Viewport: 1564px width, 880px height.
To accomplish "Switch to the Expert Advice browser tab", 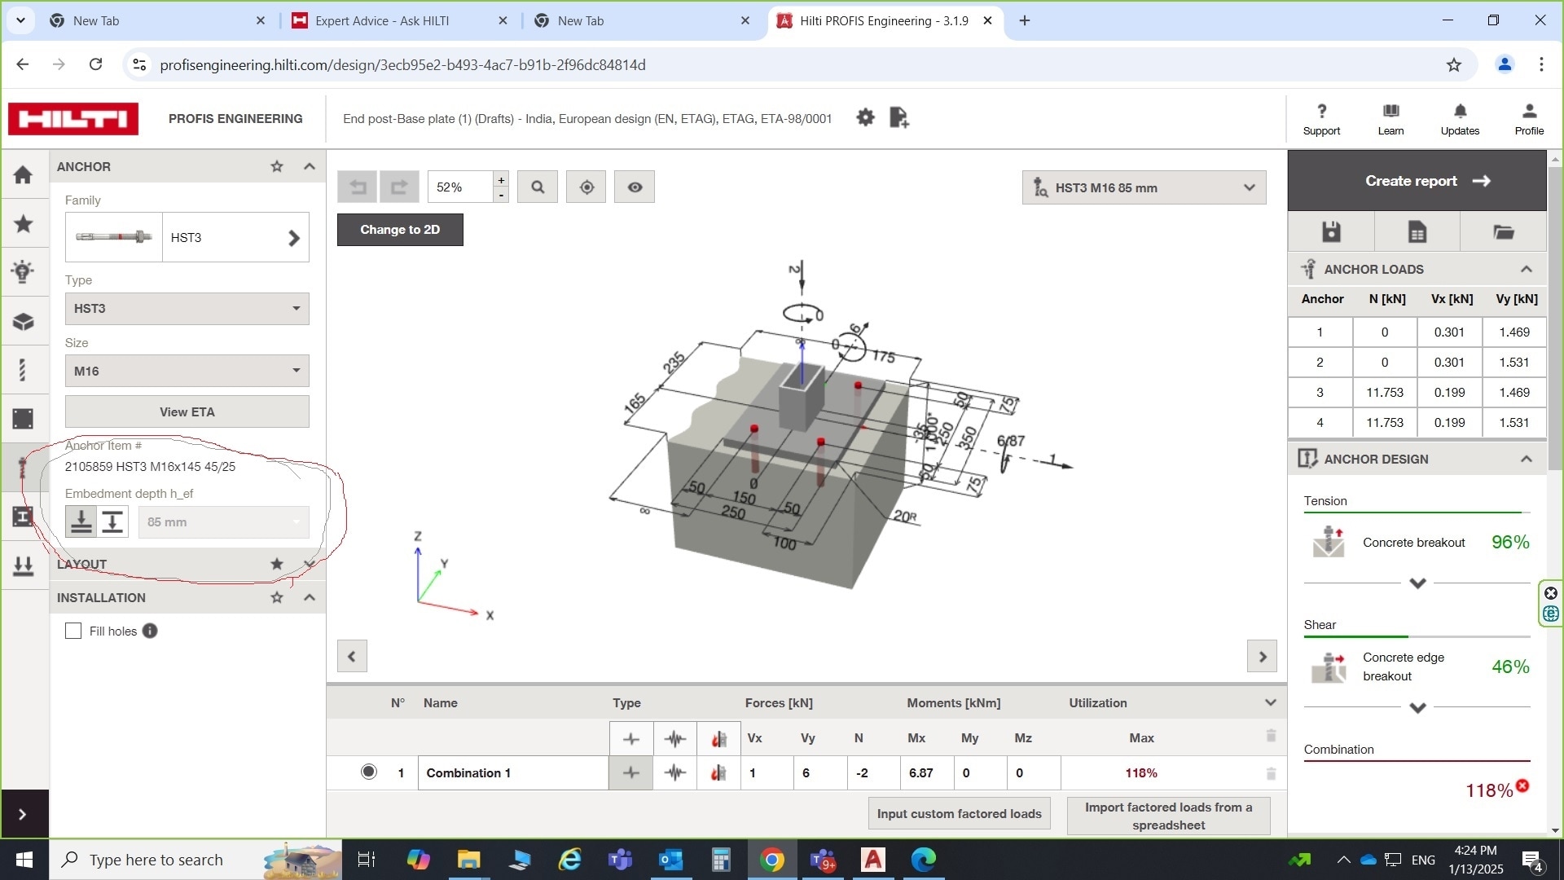I will pos(383,20).
